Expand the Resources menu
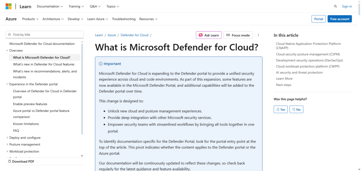 pos(148,19)
